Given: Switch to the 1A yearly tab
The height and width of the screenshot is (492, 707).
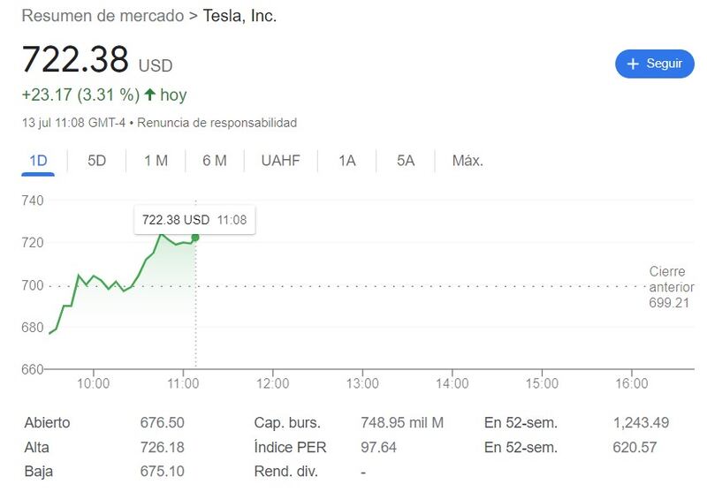Looking at the screenshot, I should (346, 161).
